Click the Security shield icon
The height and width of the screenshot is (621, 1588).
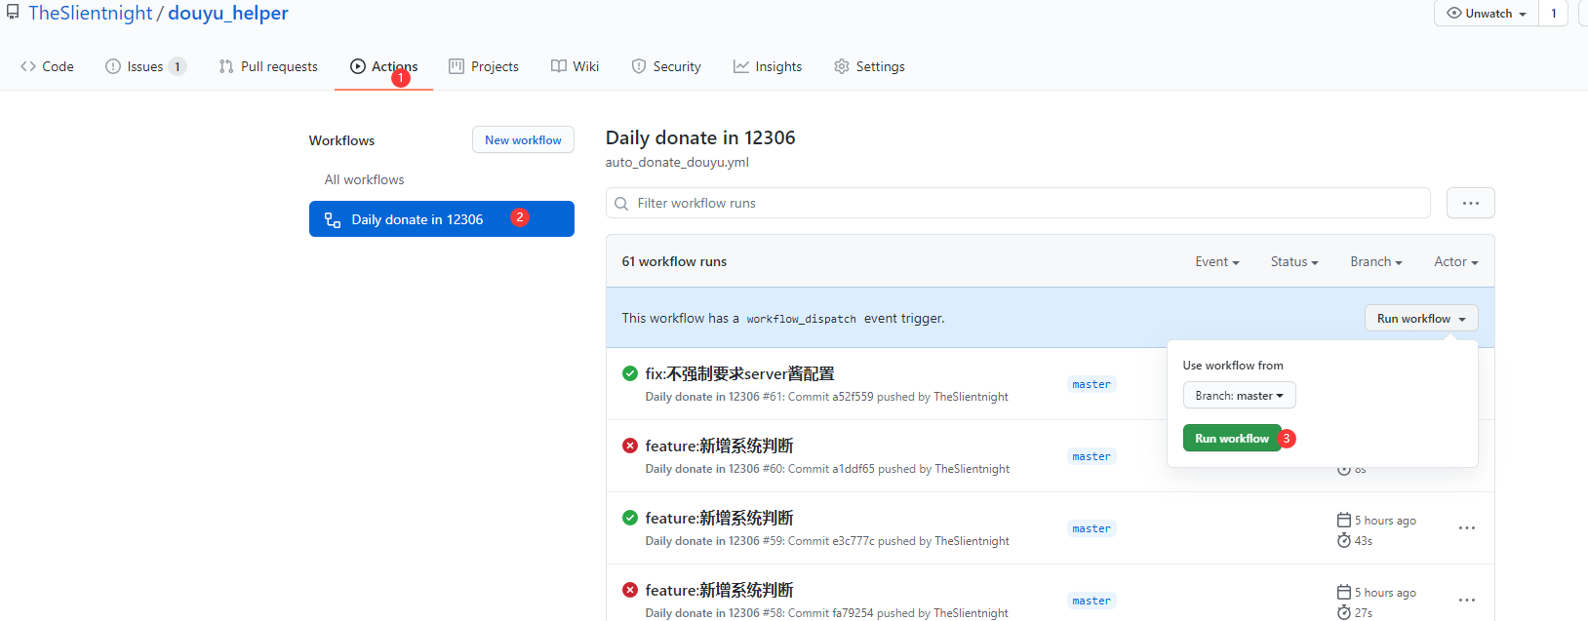click(639, 66)
